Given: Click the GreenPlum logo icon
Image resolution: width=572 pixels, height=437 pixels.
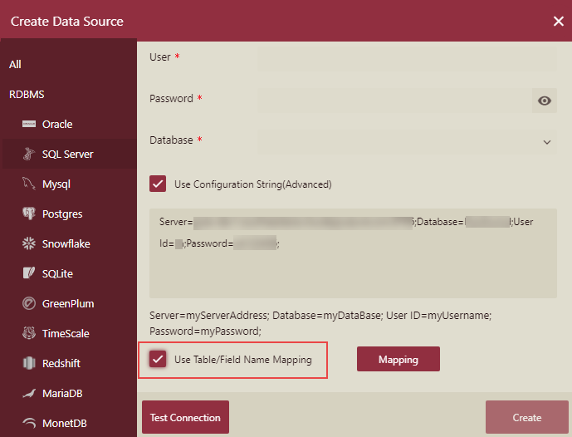Looking at the screenshot, I should pyautogui.click(x=29, y=303).
